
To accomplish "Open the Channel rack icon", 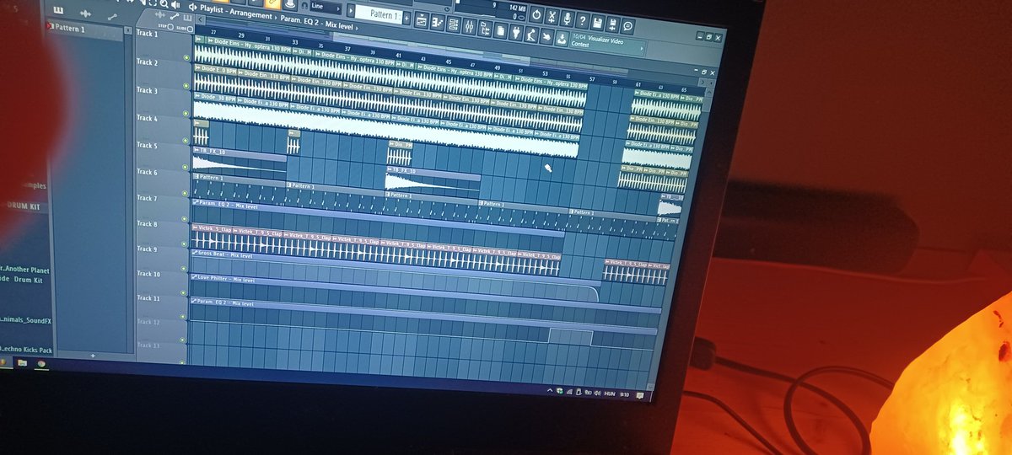I will [x=453, y=24].
